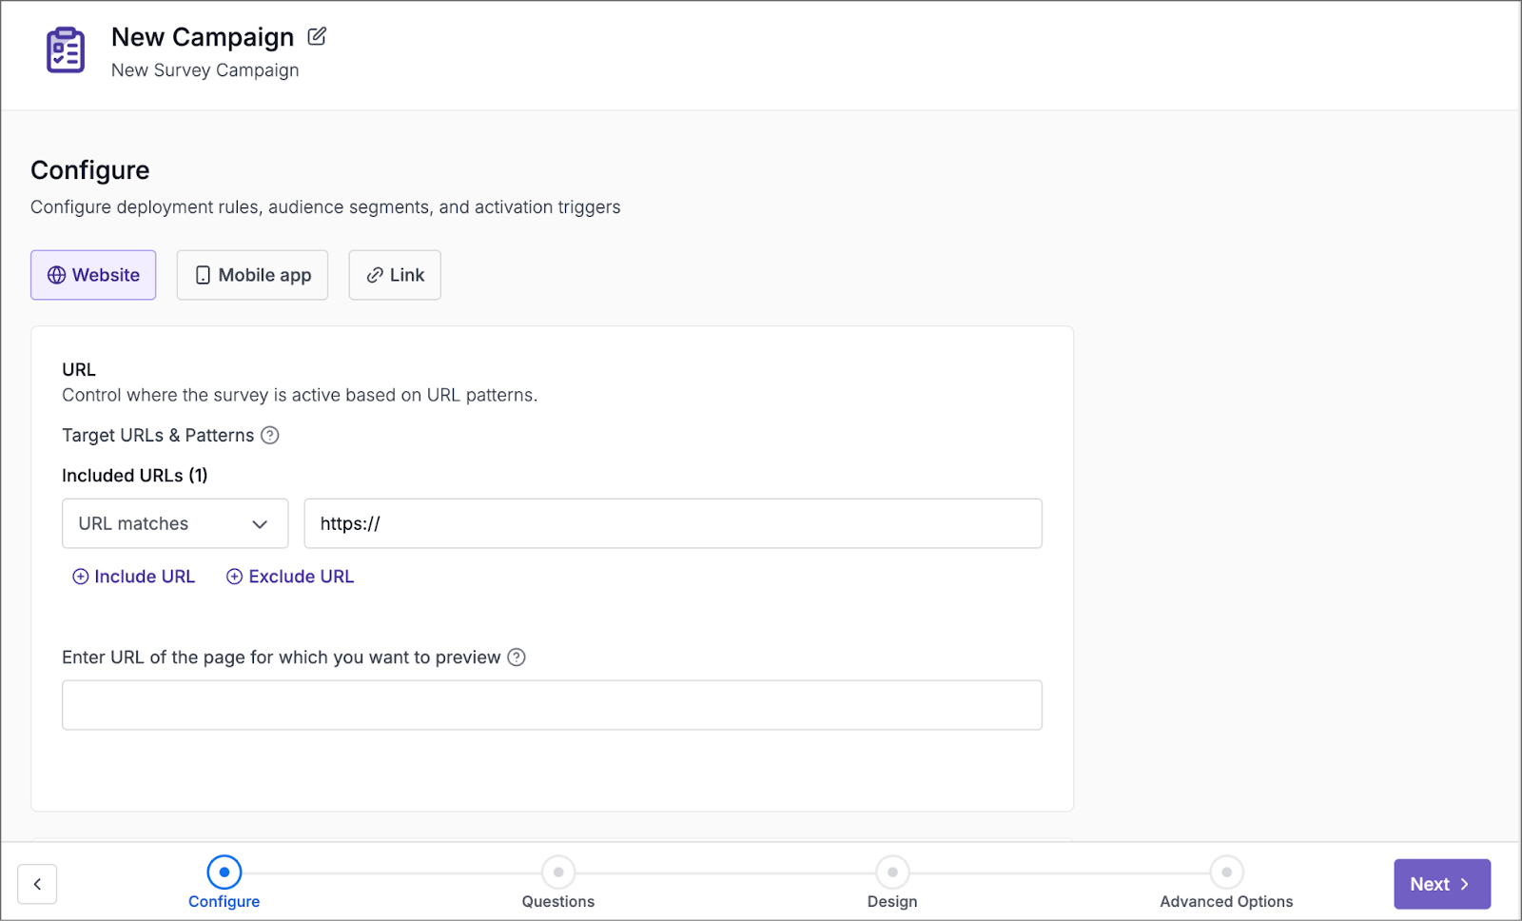
Task: Open the help tooltip for Target URLs & Patterns
Action: tap(270, 435)
